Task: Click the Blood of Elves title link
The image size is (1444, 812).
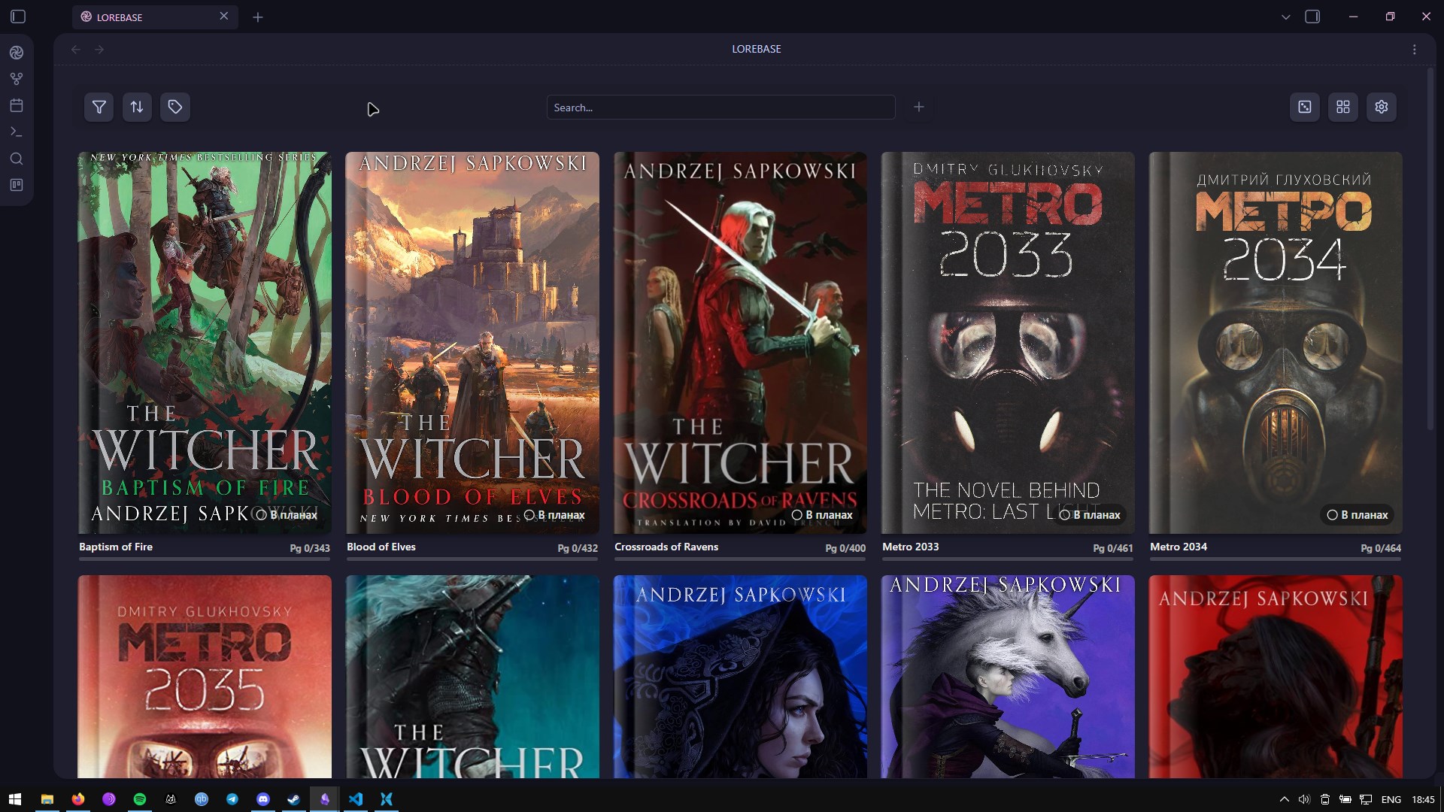Action: pyautogui.click(x=381, y=547)
